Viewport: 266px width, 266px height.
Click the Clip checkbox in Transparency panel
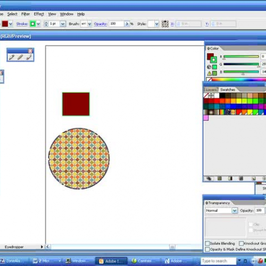coord(251,225)
